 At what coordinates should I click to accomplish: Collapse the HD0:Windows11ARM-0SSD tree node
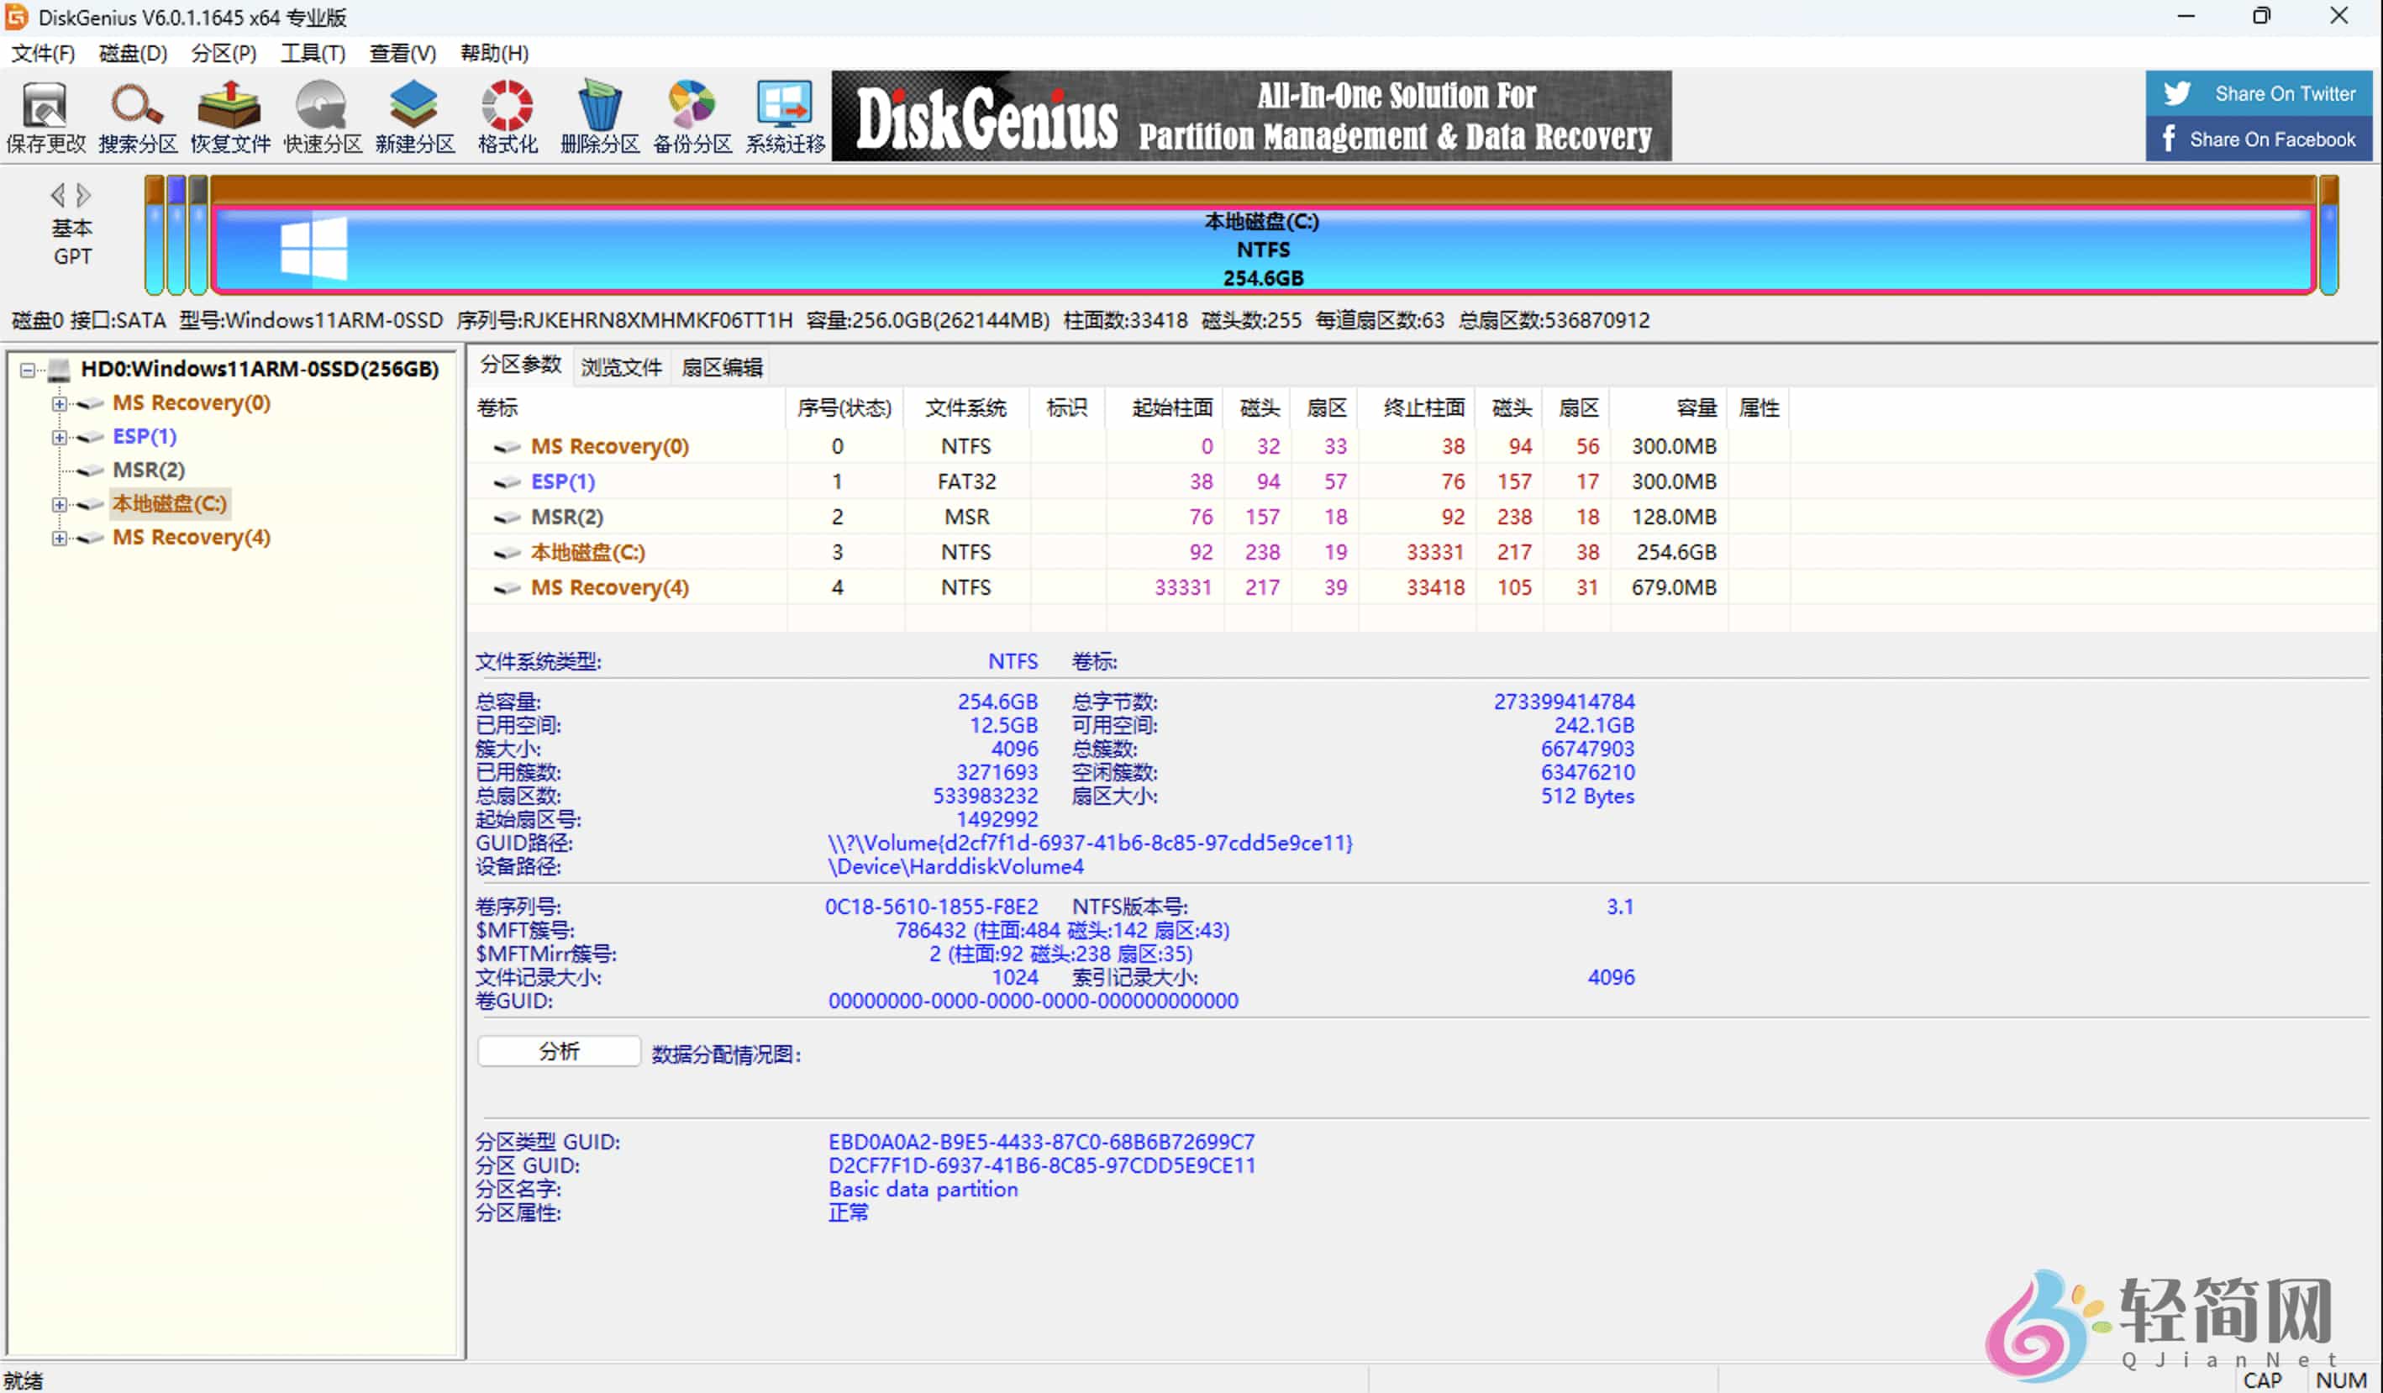[28, 370]
